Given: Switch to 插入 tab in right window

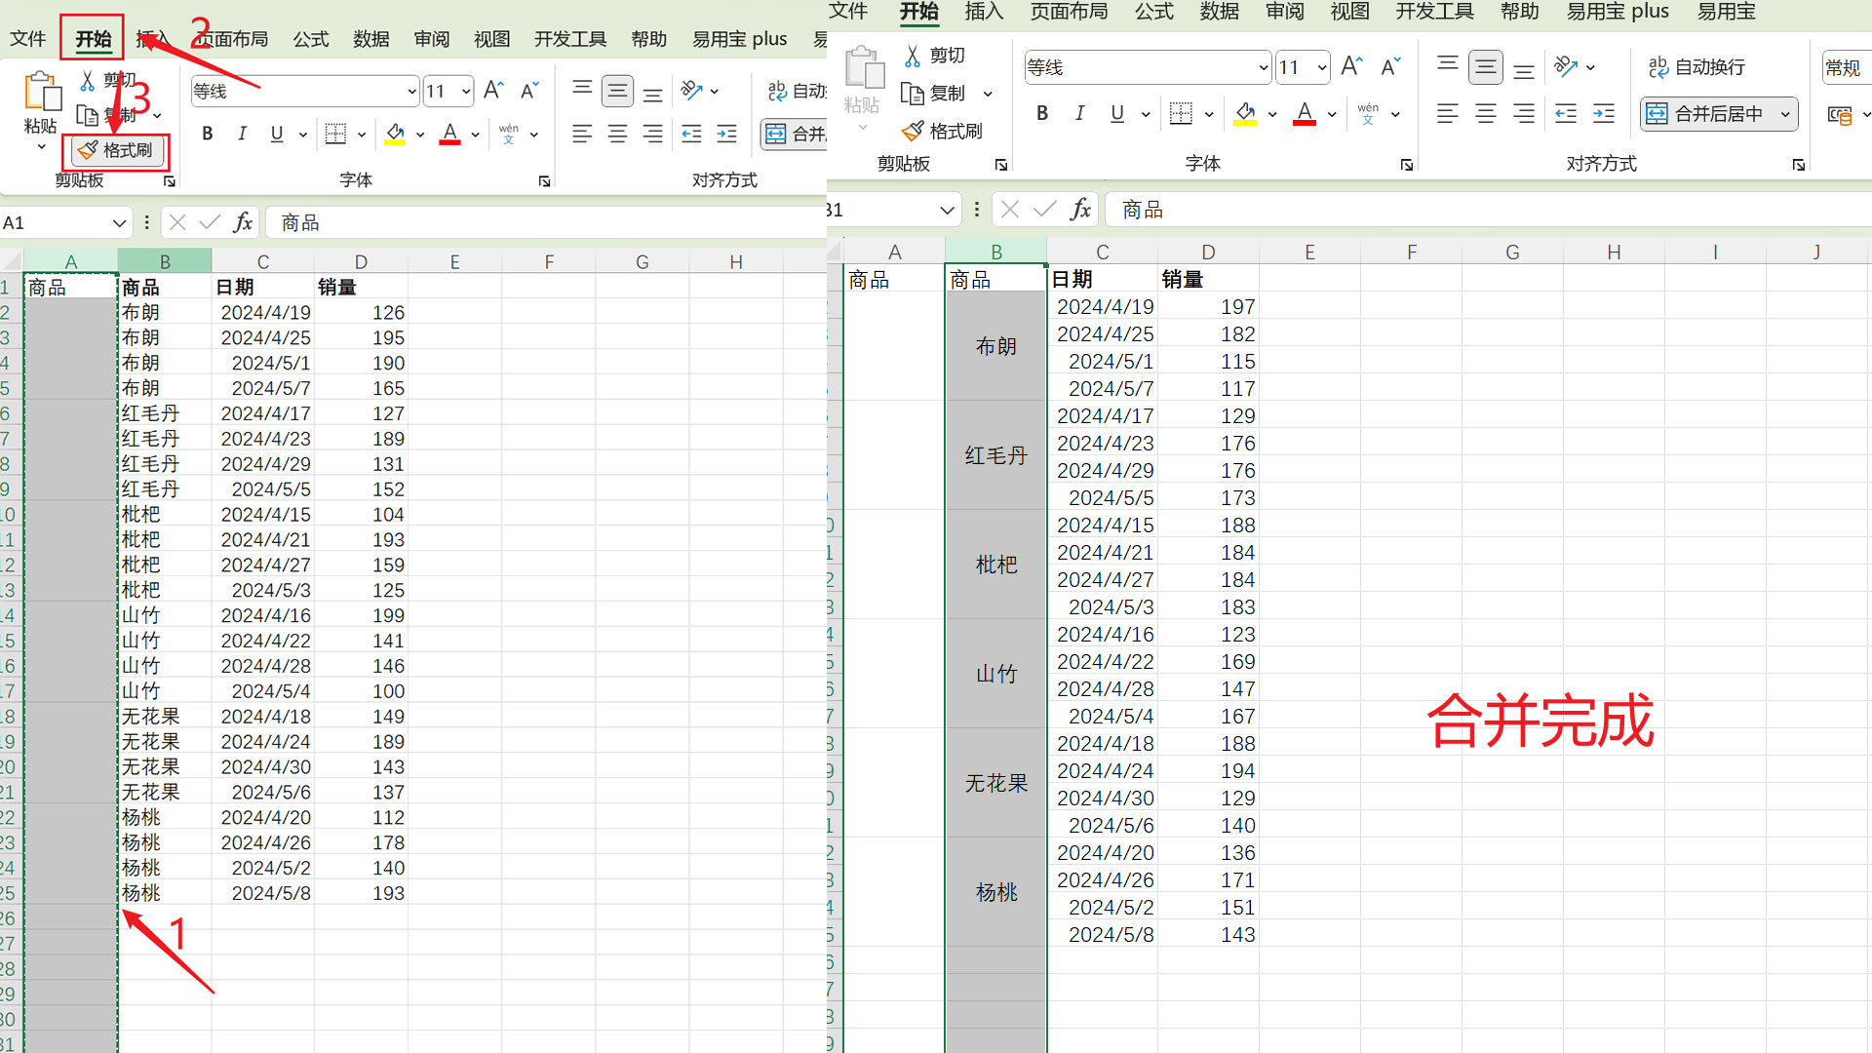Looking at the screenshot, I should [984, 12].
